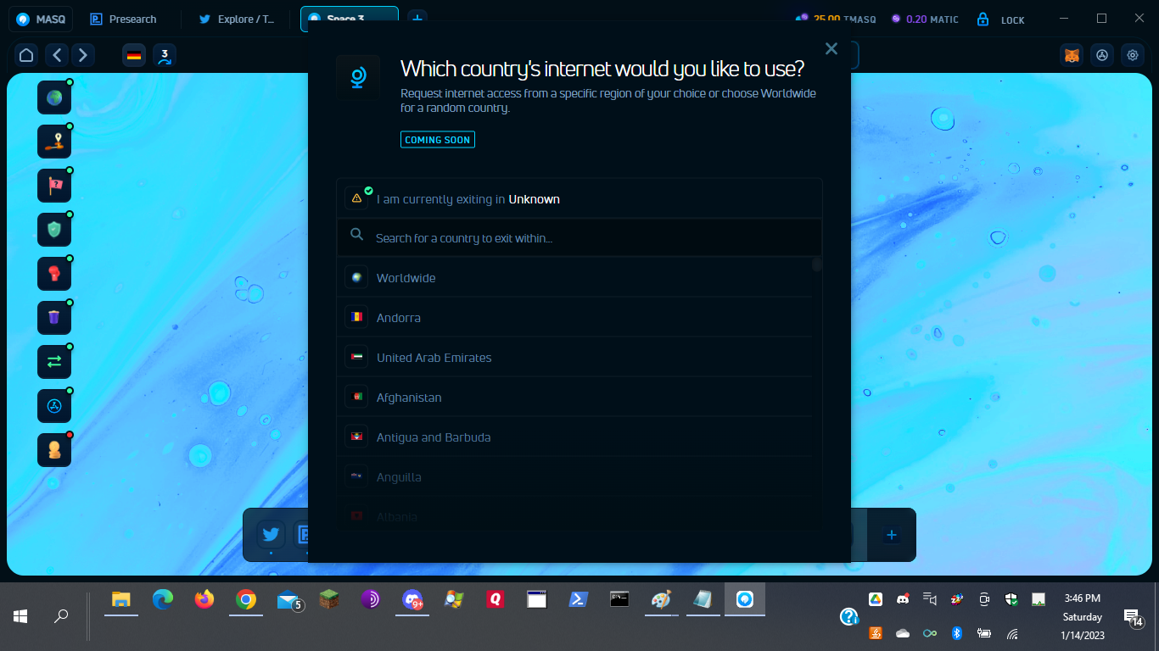This screenshot has width=1159, height=651.
Task: Open the globe sidebar widget
Action: coord(54,97)
